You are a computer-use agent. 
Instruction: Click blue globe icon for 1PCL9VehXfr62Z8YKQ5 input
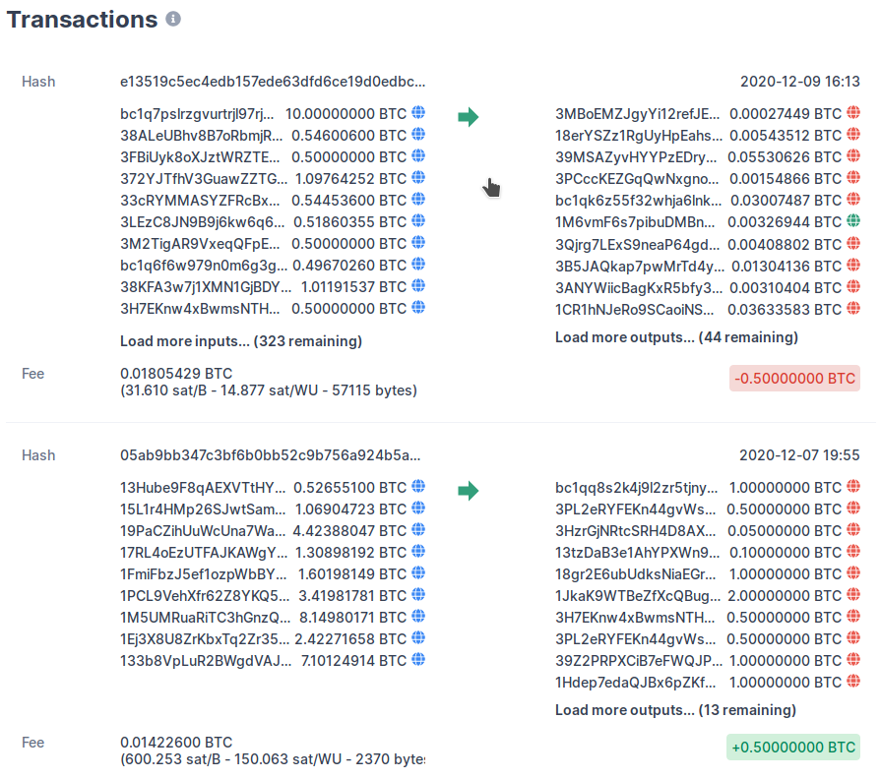click(x=418, y=594)
